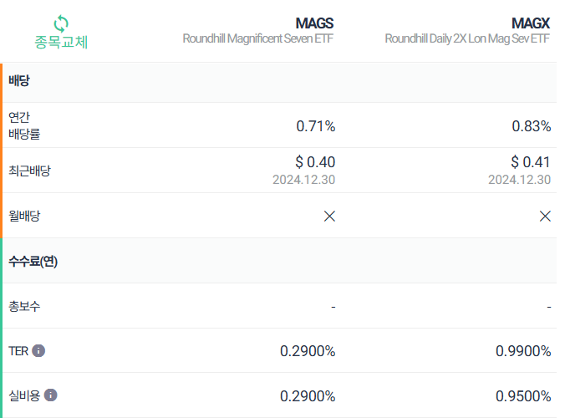
Task: Click MAGX annual dividend yield 0.83%
Action: tap(531, 126)
